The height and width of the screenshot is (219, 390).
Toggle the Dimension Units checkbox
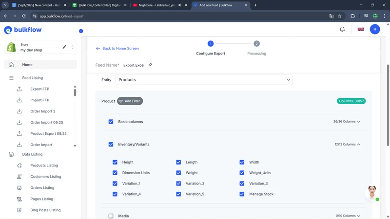[115, 173]
